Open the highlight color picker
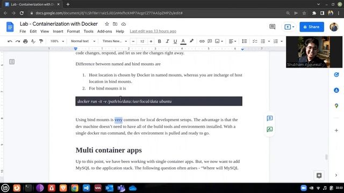The height and width of the screenshot is (193, 344). (x=191, y=41)
